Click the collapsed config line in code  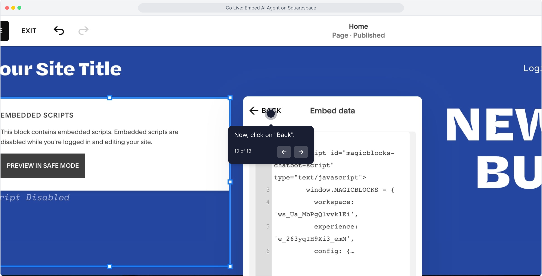pos(334,251)
